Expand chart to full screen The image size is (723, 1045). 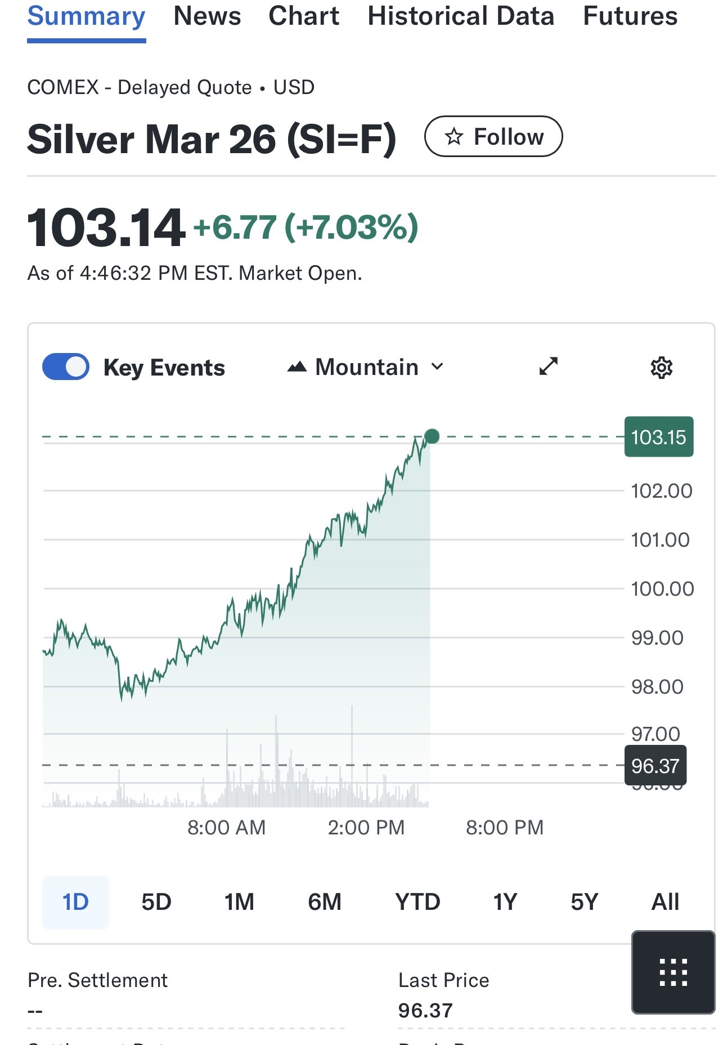tap(548, 367)
